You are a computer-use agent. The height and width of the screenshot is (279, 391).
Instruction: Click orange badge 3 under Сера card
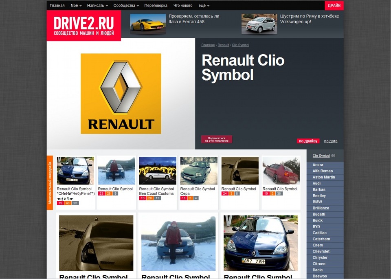tap(190, 198)
